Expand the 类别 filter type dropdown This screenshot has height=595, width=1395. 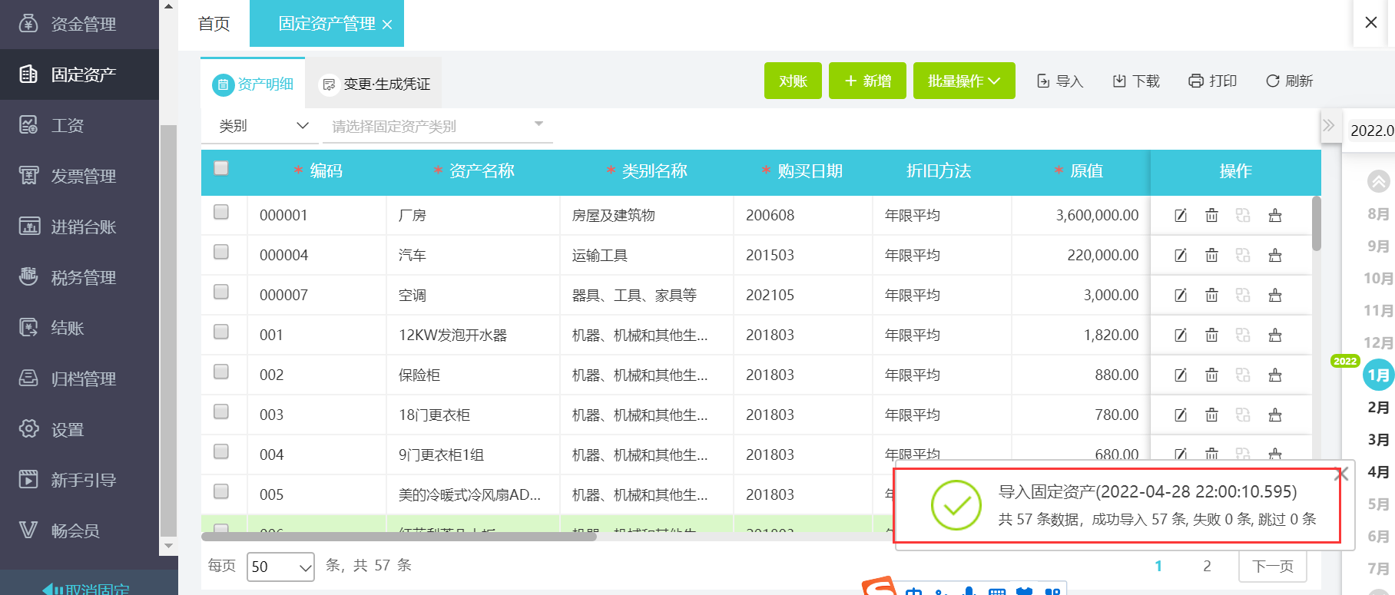coord(263,126)
